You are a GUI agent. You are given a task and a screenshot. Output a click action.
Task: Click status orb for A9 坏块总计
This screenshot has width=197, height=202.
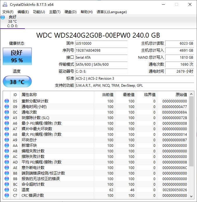[7, 140]
